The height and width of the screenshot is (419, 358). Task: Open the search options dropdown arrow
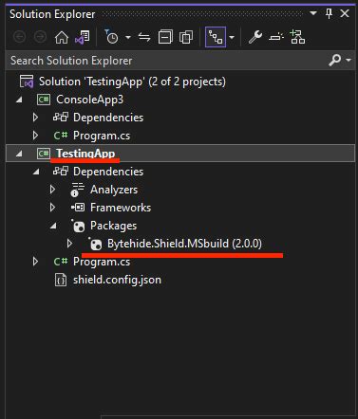349,60
